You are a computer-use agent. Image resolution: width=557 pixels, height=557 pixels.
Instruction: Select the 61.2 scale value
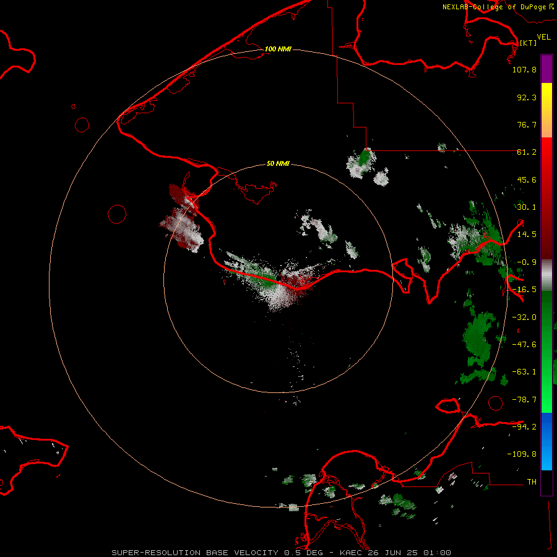click(x=527, y=152)
